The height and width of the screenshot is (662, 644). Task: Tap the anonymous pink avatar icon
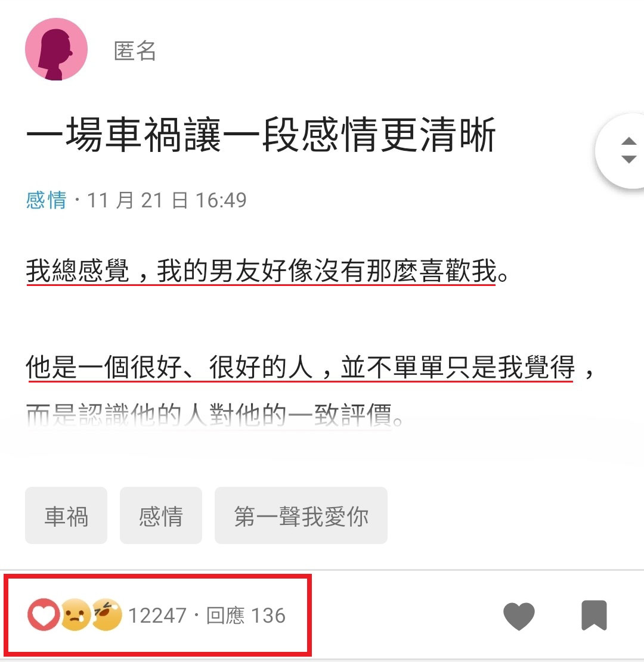pos(56,49)
